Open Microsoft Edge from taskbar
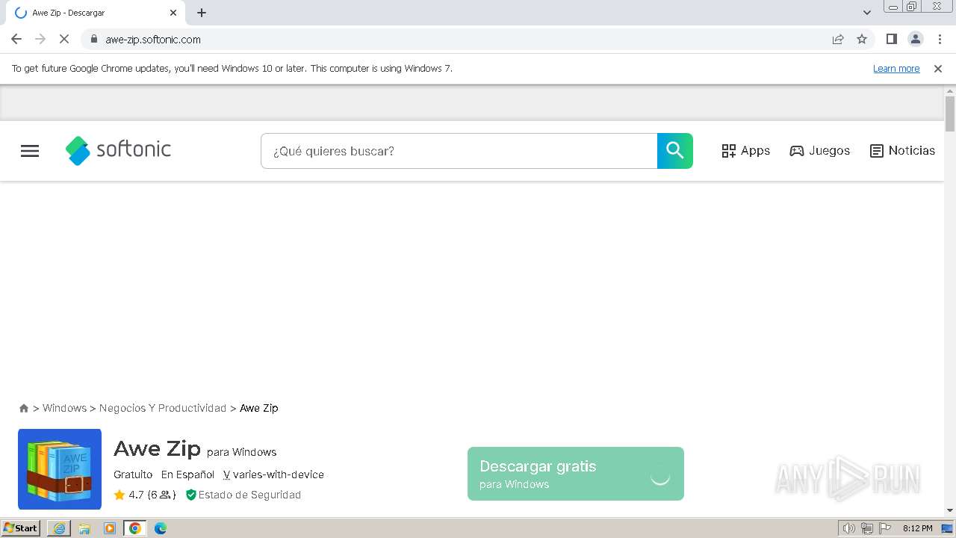Screen dimensions: 956x538 [x=161, y=528]
